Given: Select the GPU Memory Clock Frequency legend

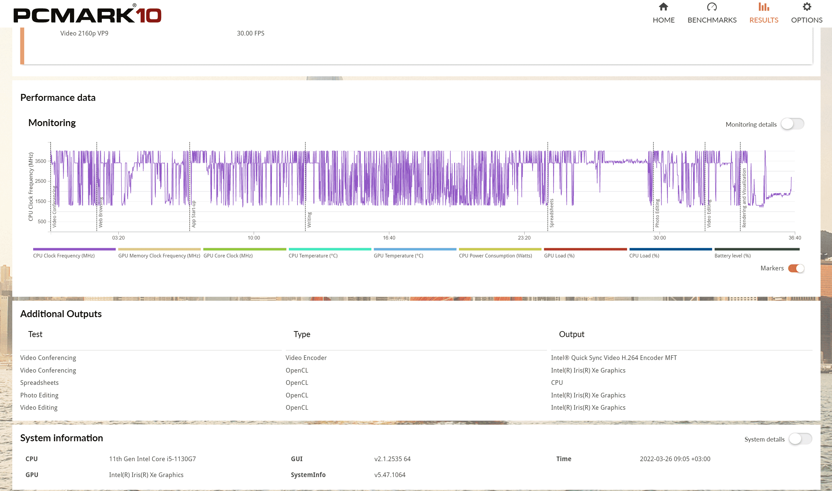Looking at the screenshot, I should [x=159, y=249].
